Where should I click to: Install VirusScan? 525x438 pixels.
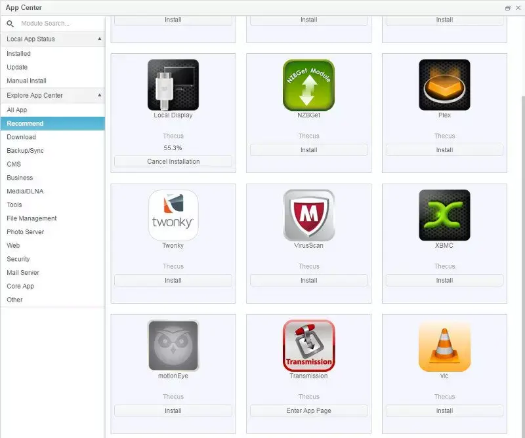308,281
